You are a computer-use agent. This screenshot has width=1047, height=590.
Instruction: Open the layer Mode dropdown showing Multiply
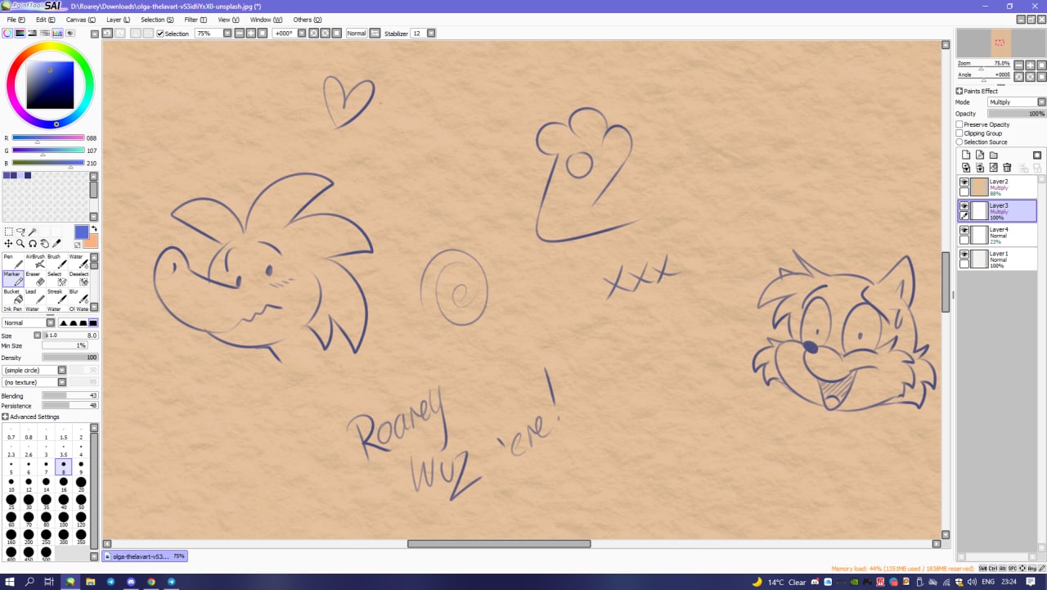pos(1017,102)
